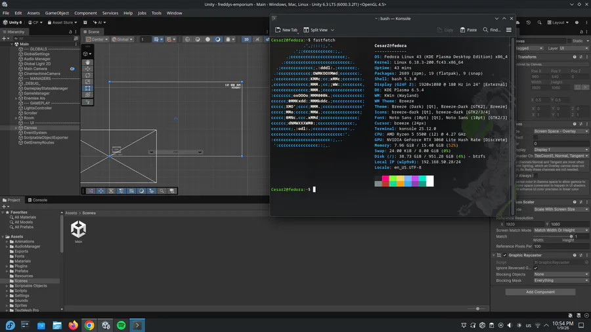Switch to the Console tab
The width and height of the screenshot is (591, 332).
click(x=37, y=200)
